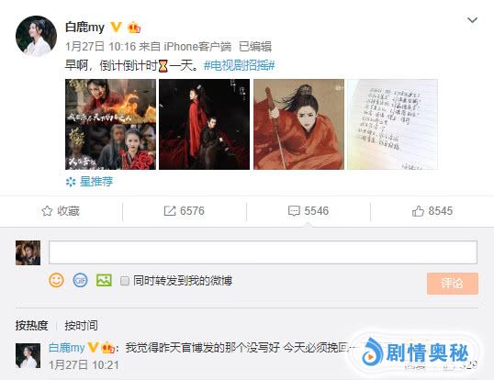Like the post with thumbs-up 8545
Image resolution: width=494 pixels, height=380 pixels.
[x=418, y=211]
